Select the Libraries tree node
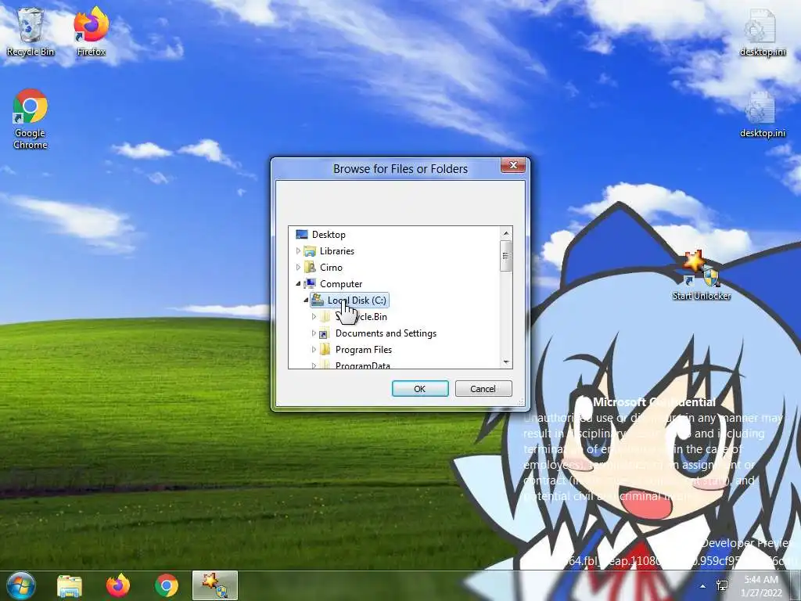 pos(336,251)
